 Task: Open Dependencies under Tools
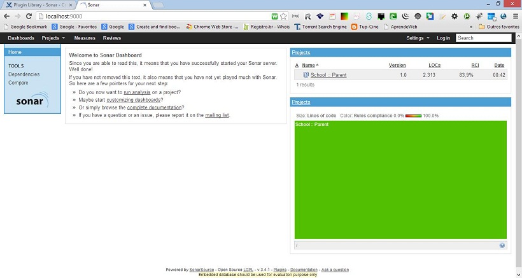coord(24,74)
